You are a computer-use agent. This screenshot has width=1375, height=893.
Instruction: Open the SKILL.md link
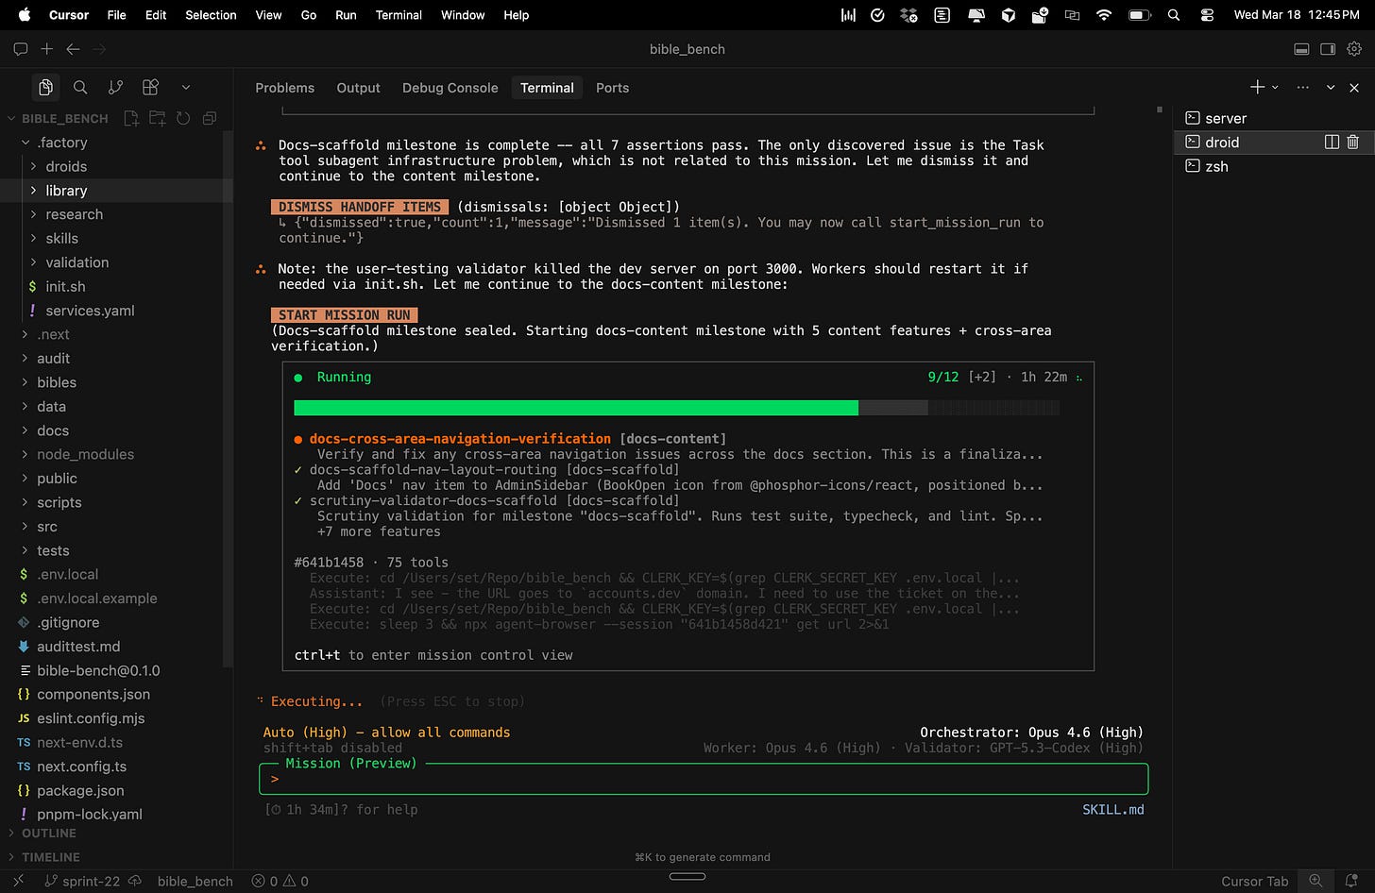[1112, 809]
